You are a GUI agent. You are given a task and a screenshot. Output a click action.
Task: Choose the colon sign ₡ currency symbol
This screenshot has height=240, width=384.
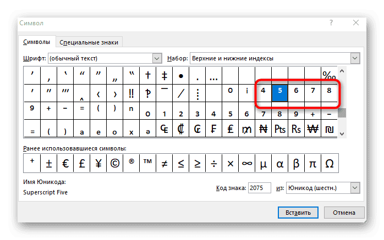click(181, 129)
